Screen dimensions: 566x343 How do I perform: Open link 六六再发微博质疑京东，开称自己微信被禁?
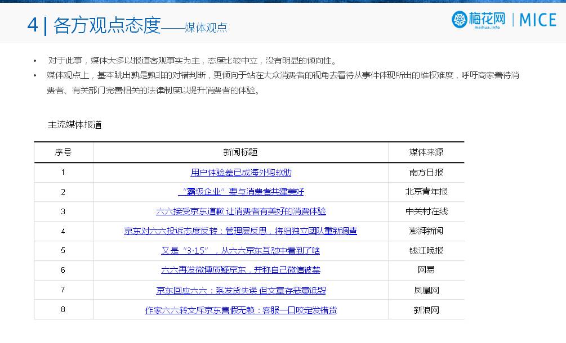(240, 270)
